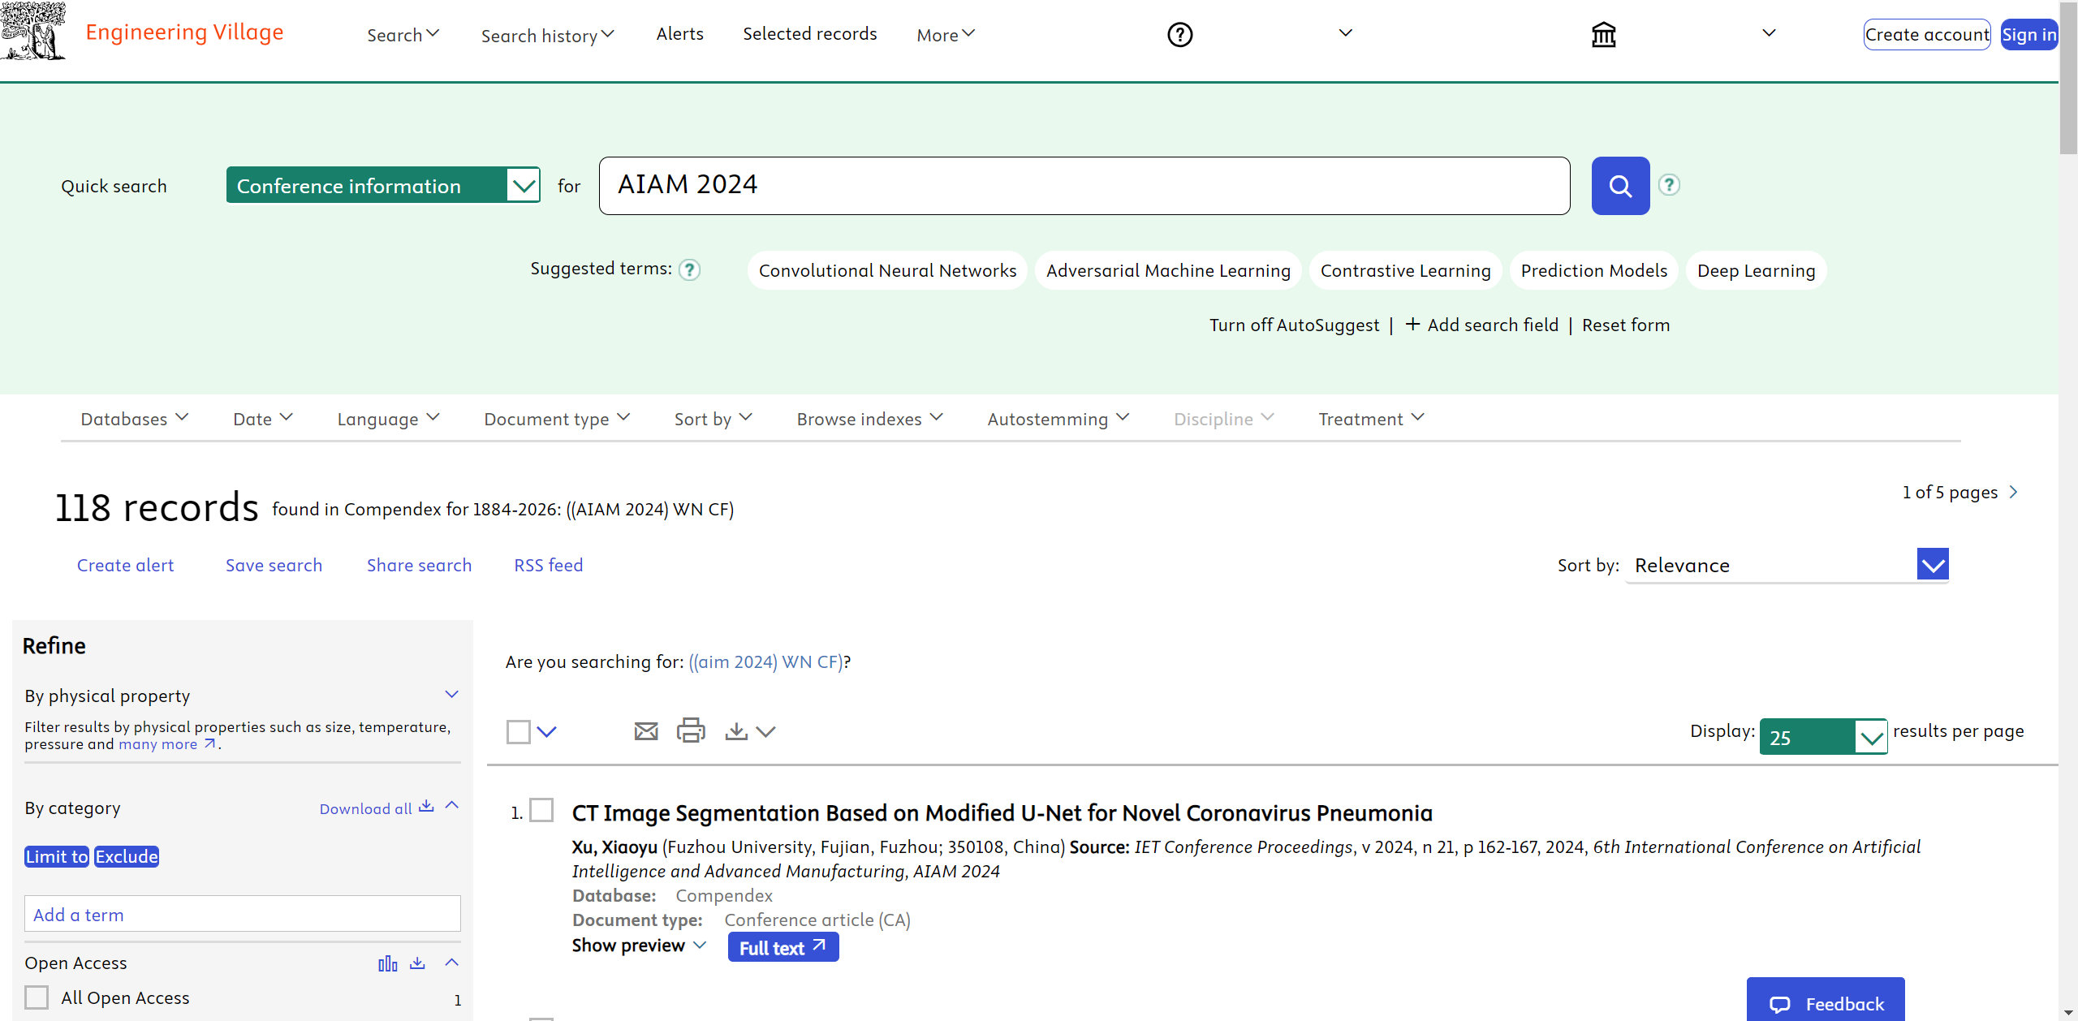This screenshot has height=1021, width=2078.
Task: Run search with blue magnifier button
Action: tap(1620, 186)
